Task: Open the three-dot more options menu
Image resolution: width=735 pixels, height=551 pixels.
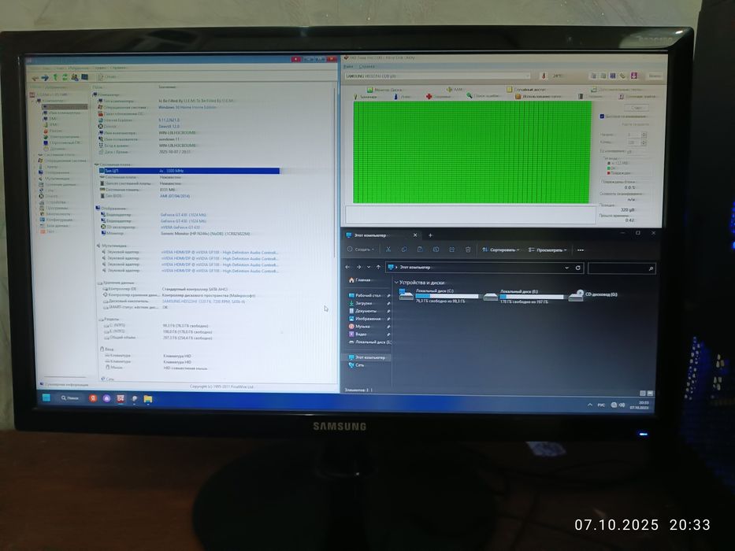Action: pyautogui.click(x=581, y=250)
